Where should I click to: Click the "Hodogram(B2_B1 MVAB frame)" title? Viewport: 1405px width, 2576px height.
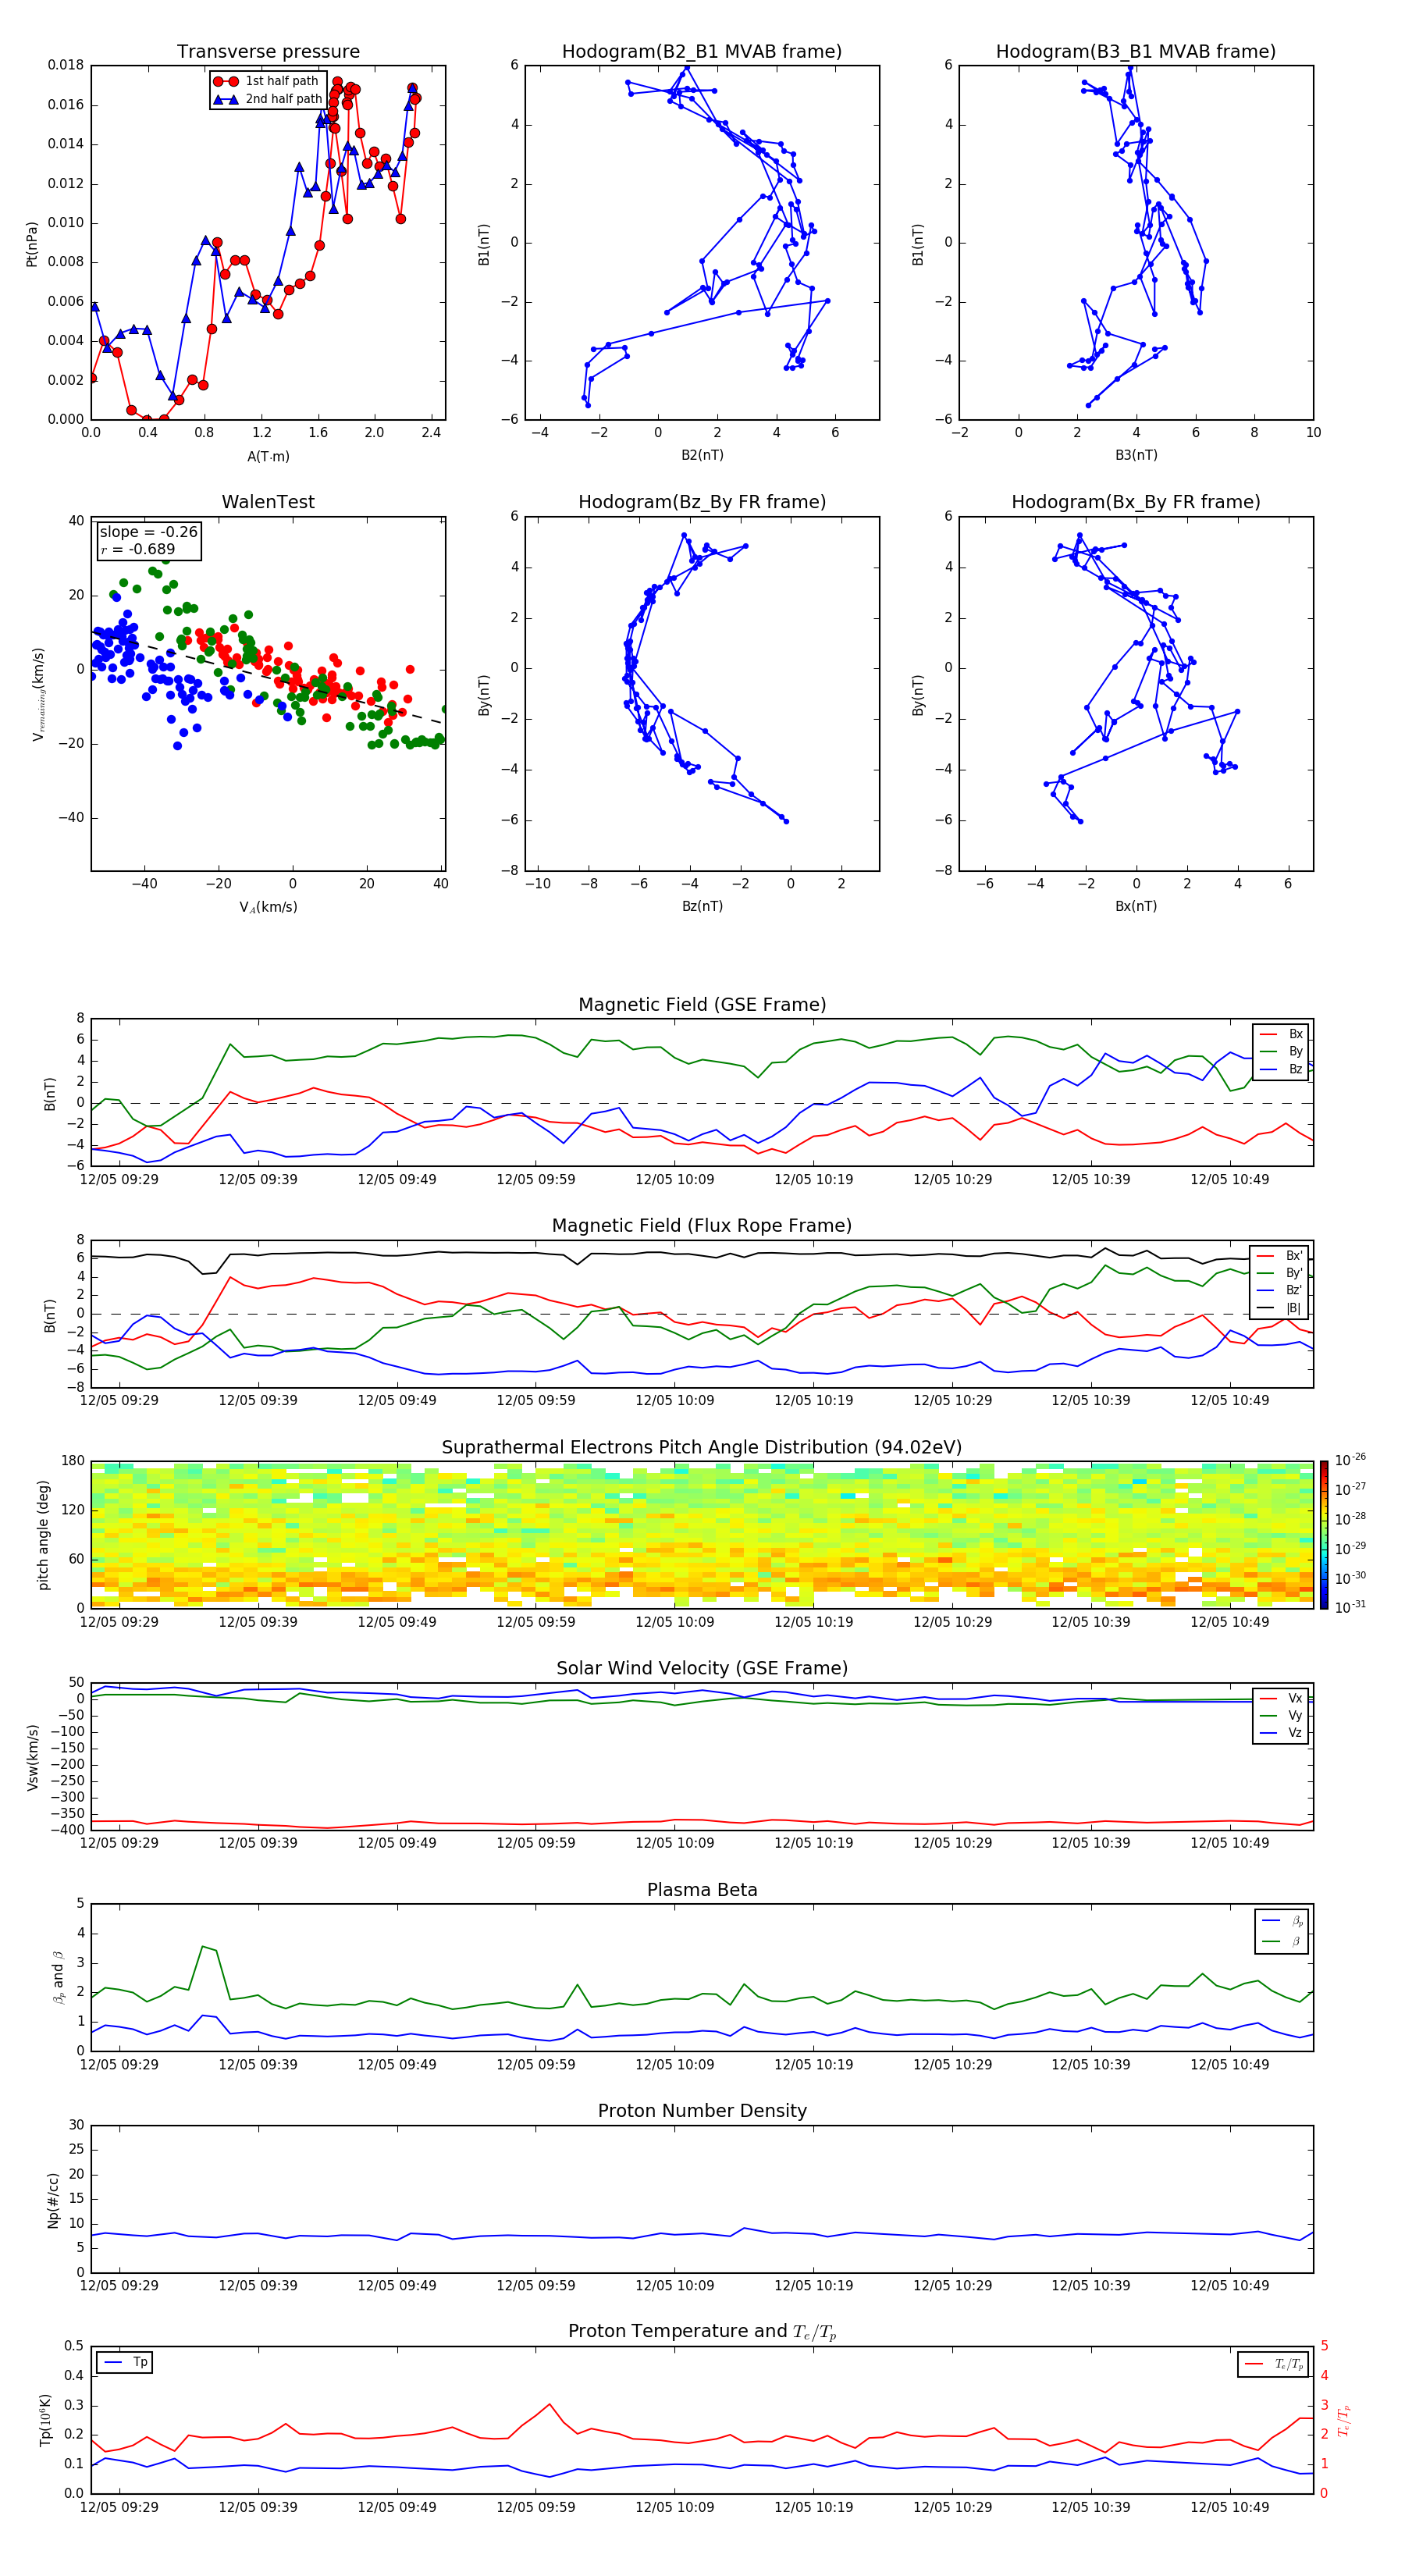[x=702, y=52]
